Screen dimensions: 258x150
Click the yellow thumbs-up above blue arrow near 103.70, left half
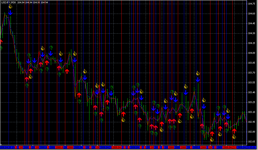pyautogui.click(x=85, y=71)
